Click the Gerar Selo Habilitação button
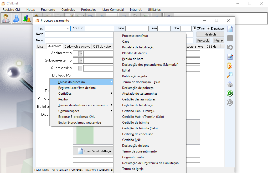The width and height of the screenshot is (268, 173). pyautogui.click(x=93, y=151)
